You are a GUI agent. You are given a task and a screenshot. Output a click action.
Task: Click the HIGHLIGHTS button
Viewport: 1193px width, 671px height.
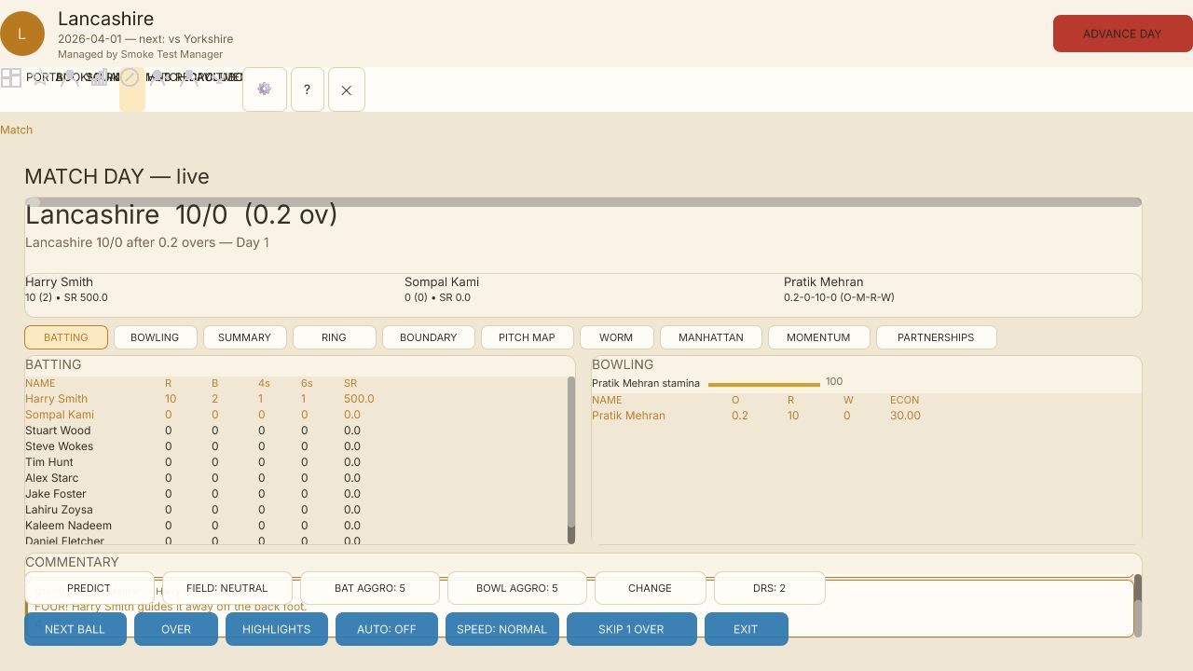click(277, 629)
